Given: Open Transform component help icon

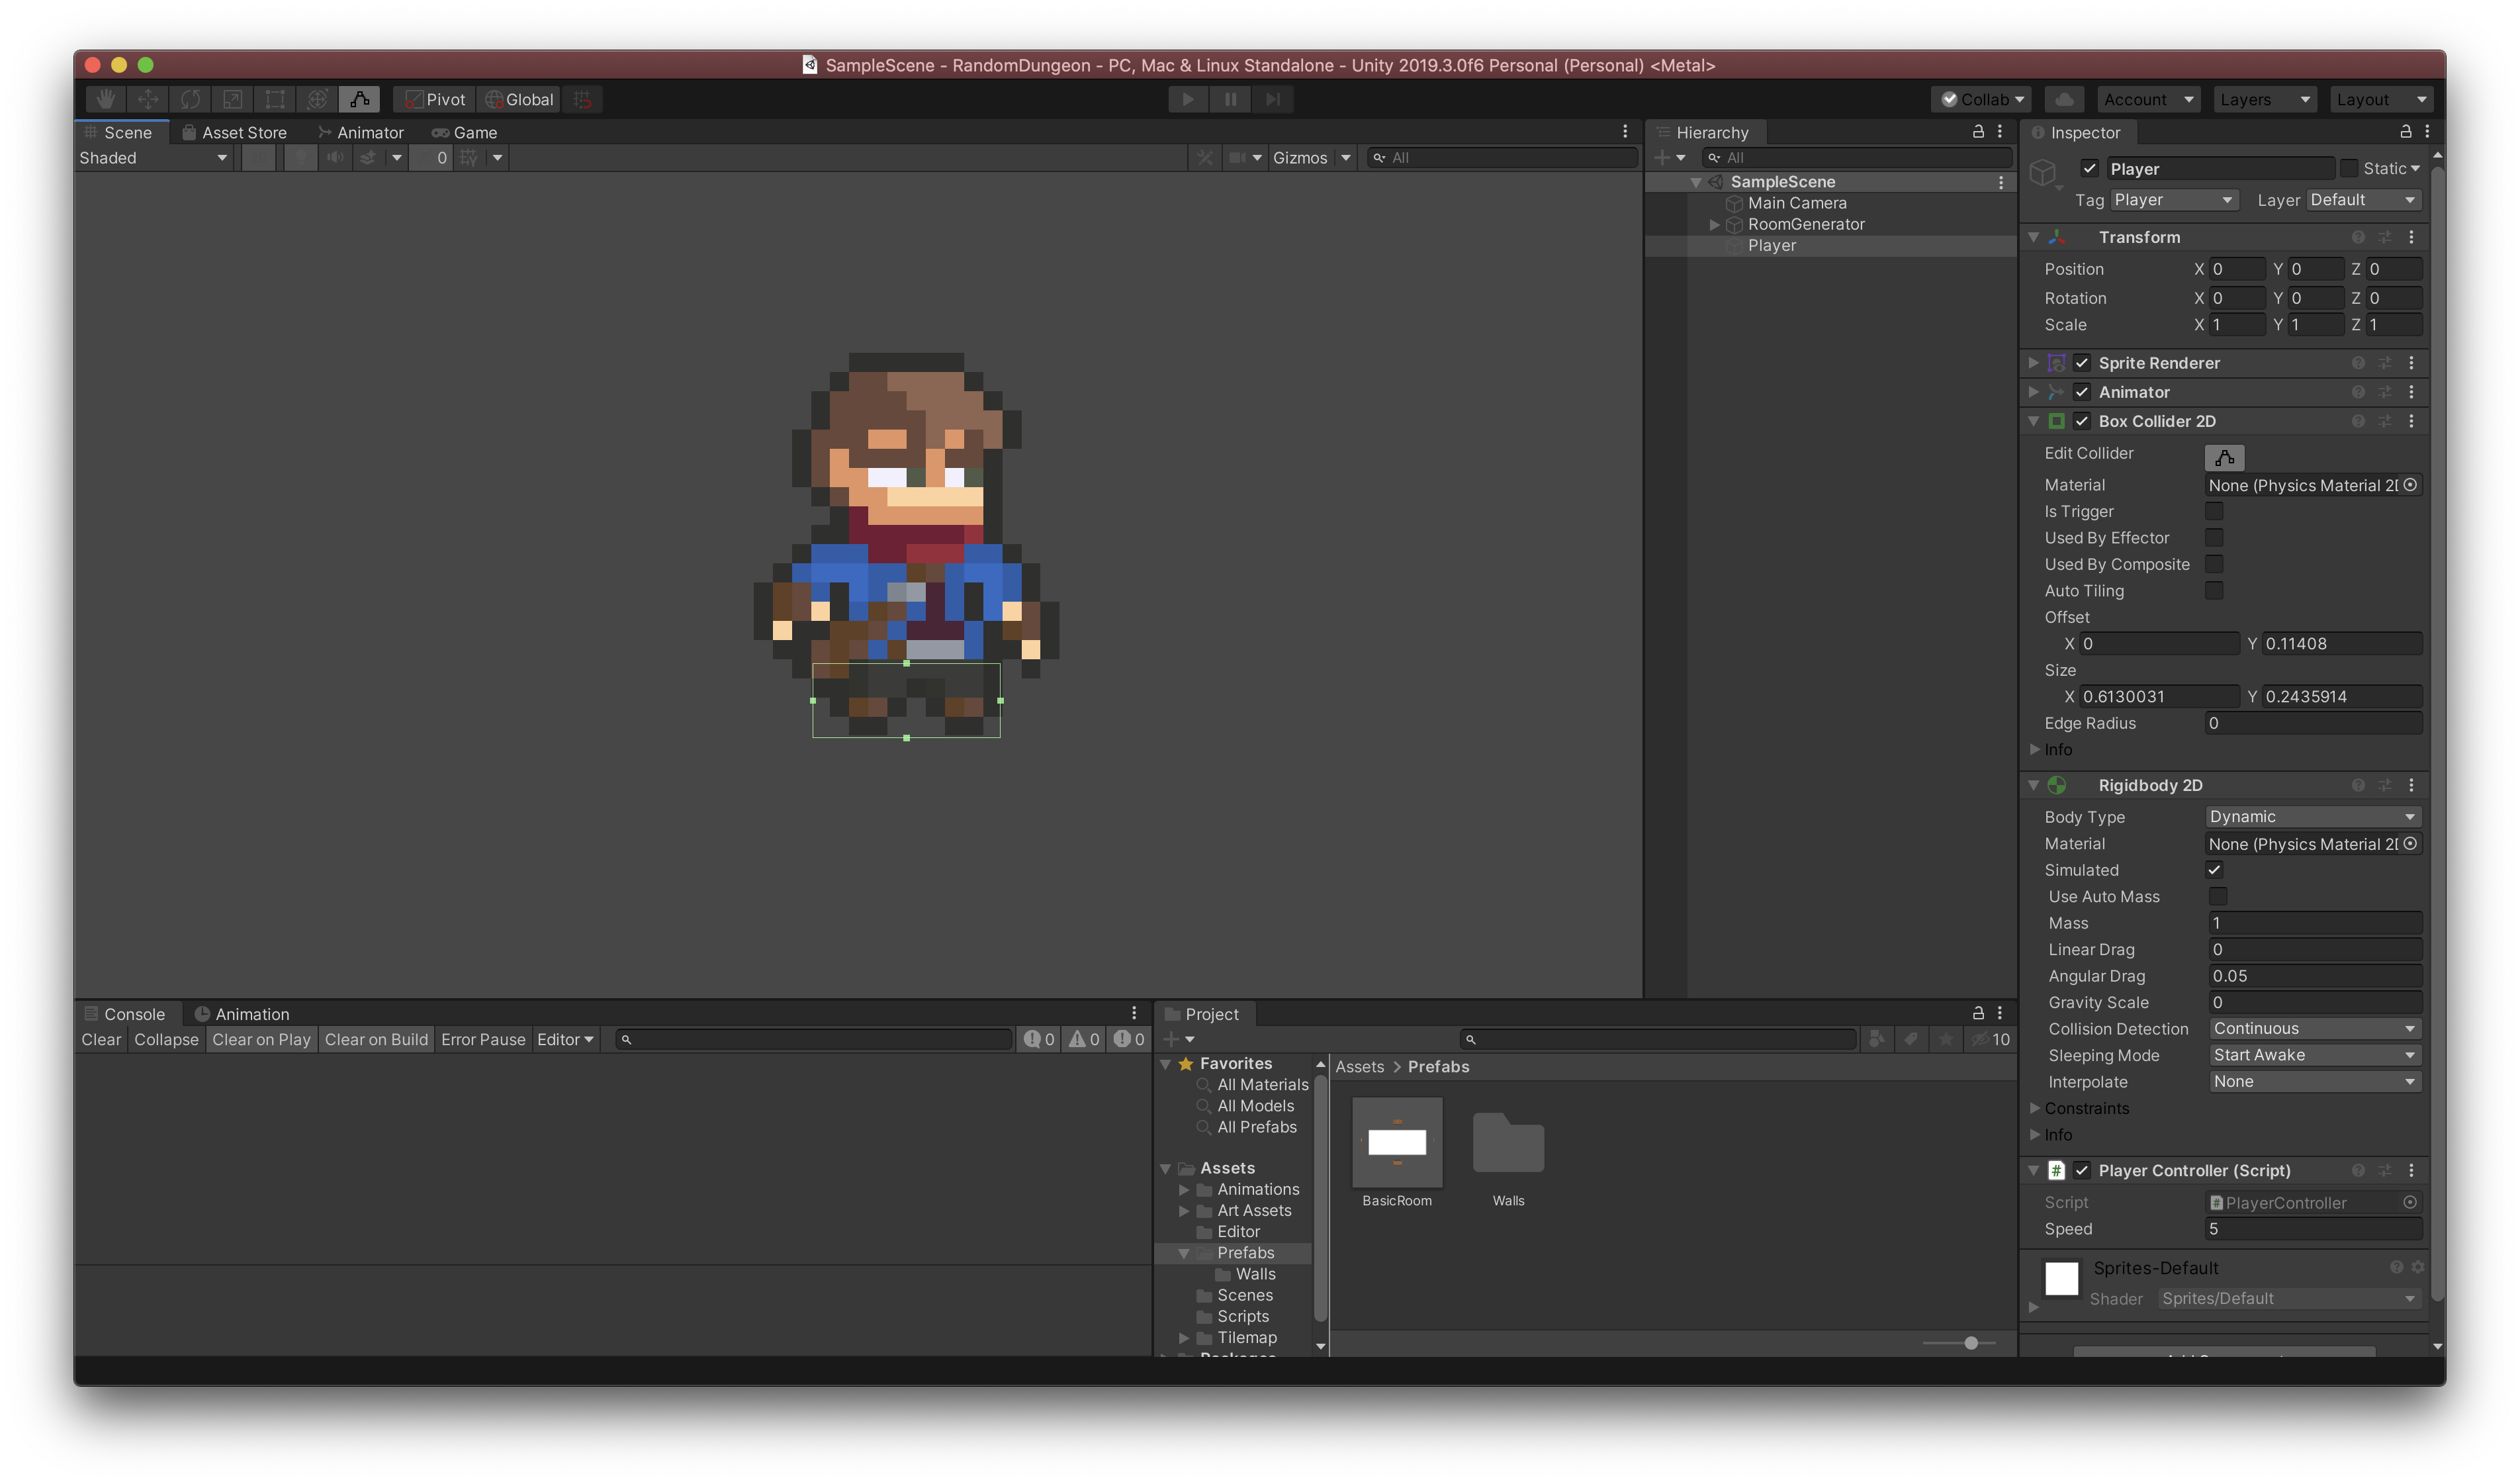Looking at the screenshot, I should click(2358, 237).
